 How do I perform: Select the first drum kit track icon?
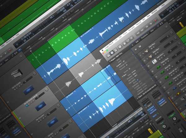pyautogui.click(x=147, y=51)
